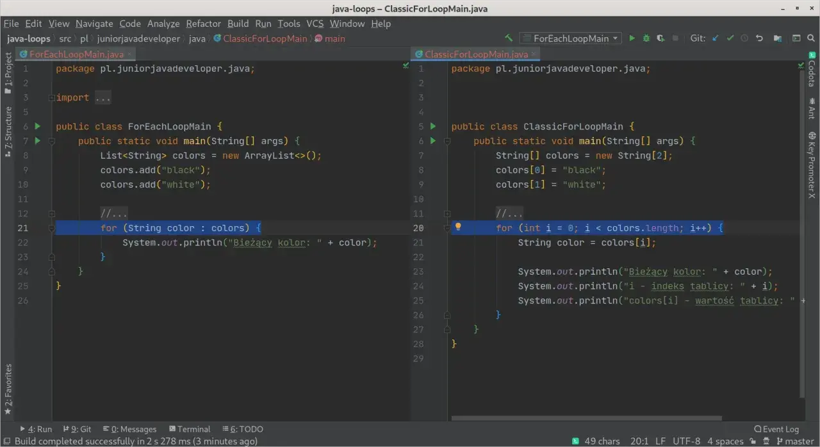
Task: Toggle the Run tool window button
Action: tap(36, 429)
